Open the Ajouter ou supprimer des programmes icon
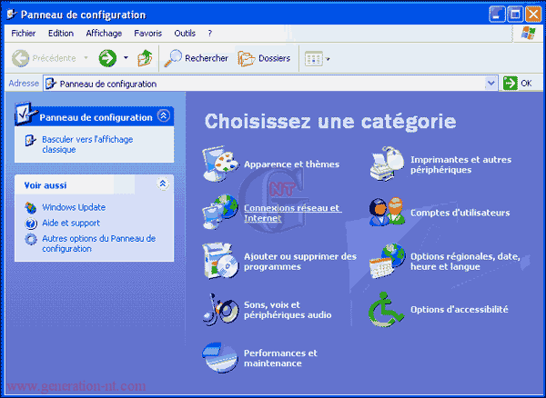Viewport: 546px width, 398px height. [x=220, y=261]
